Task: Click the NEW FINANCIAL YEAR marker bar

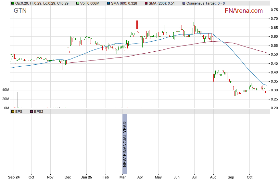Action: [x=125, y=144]
